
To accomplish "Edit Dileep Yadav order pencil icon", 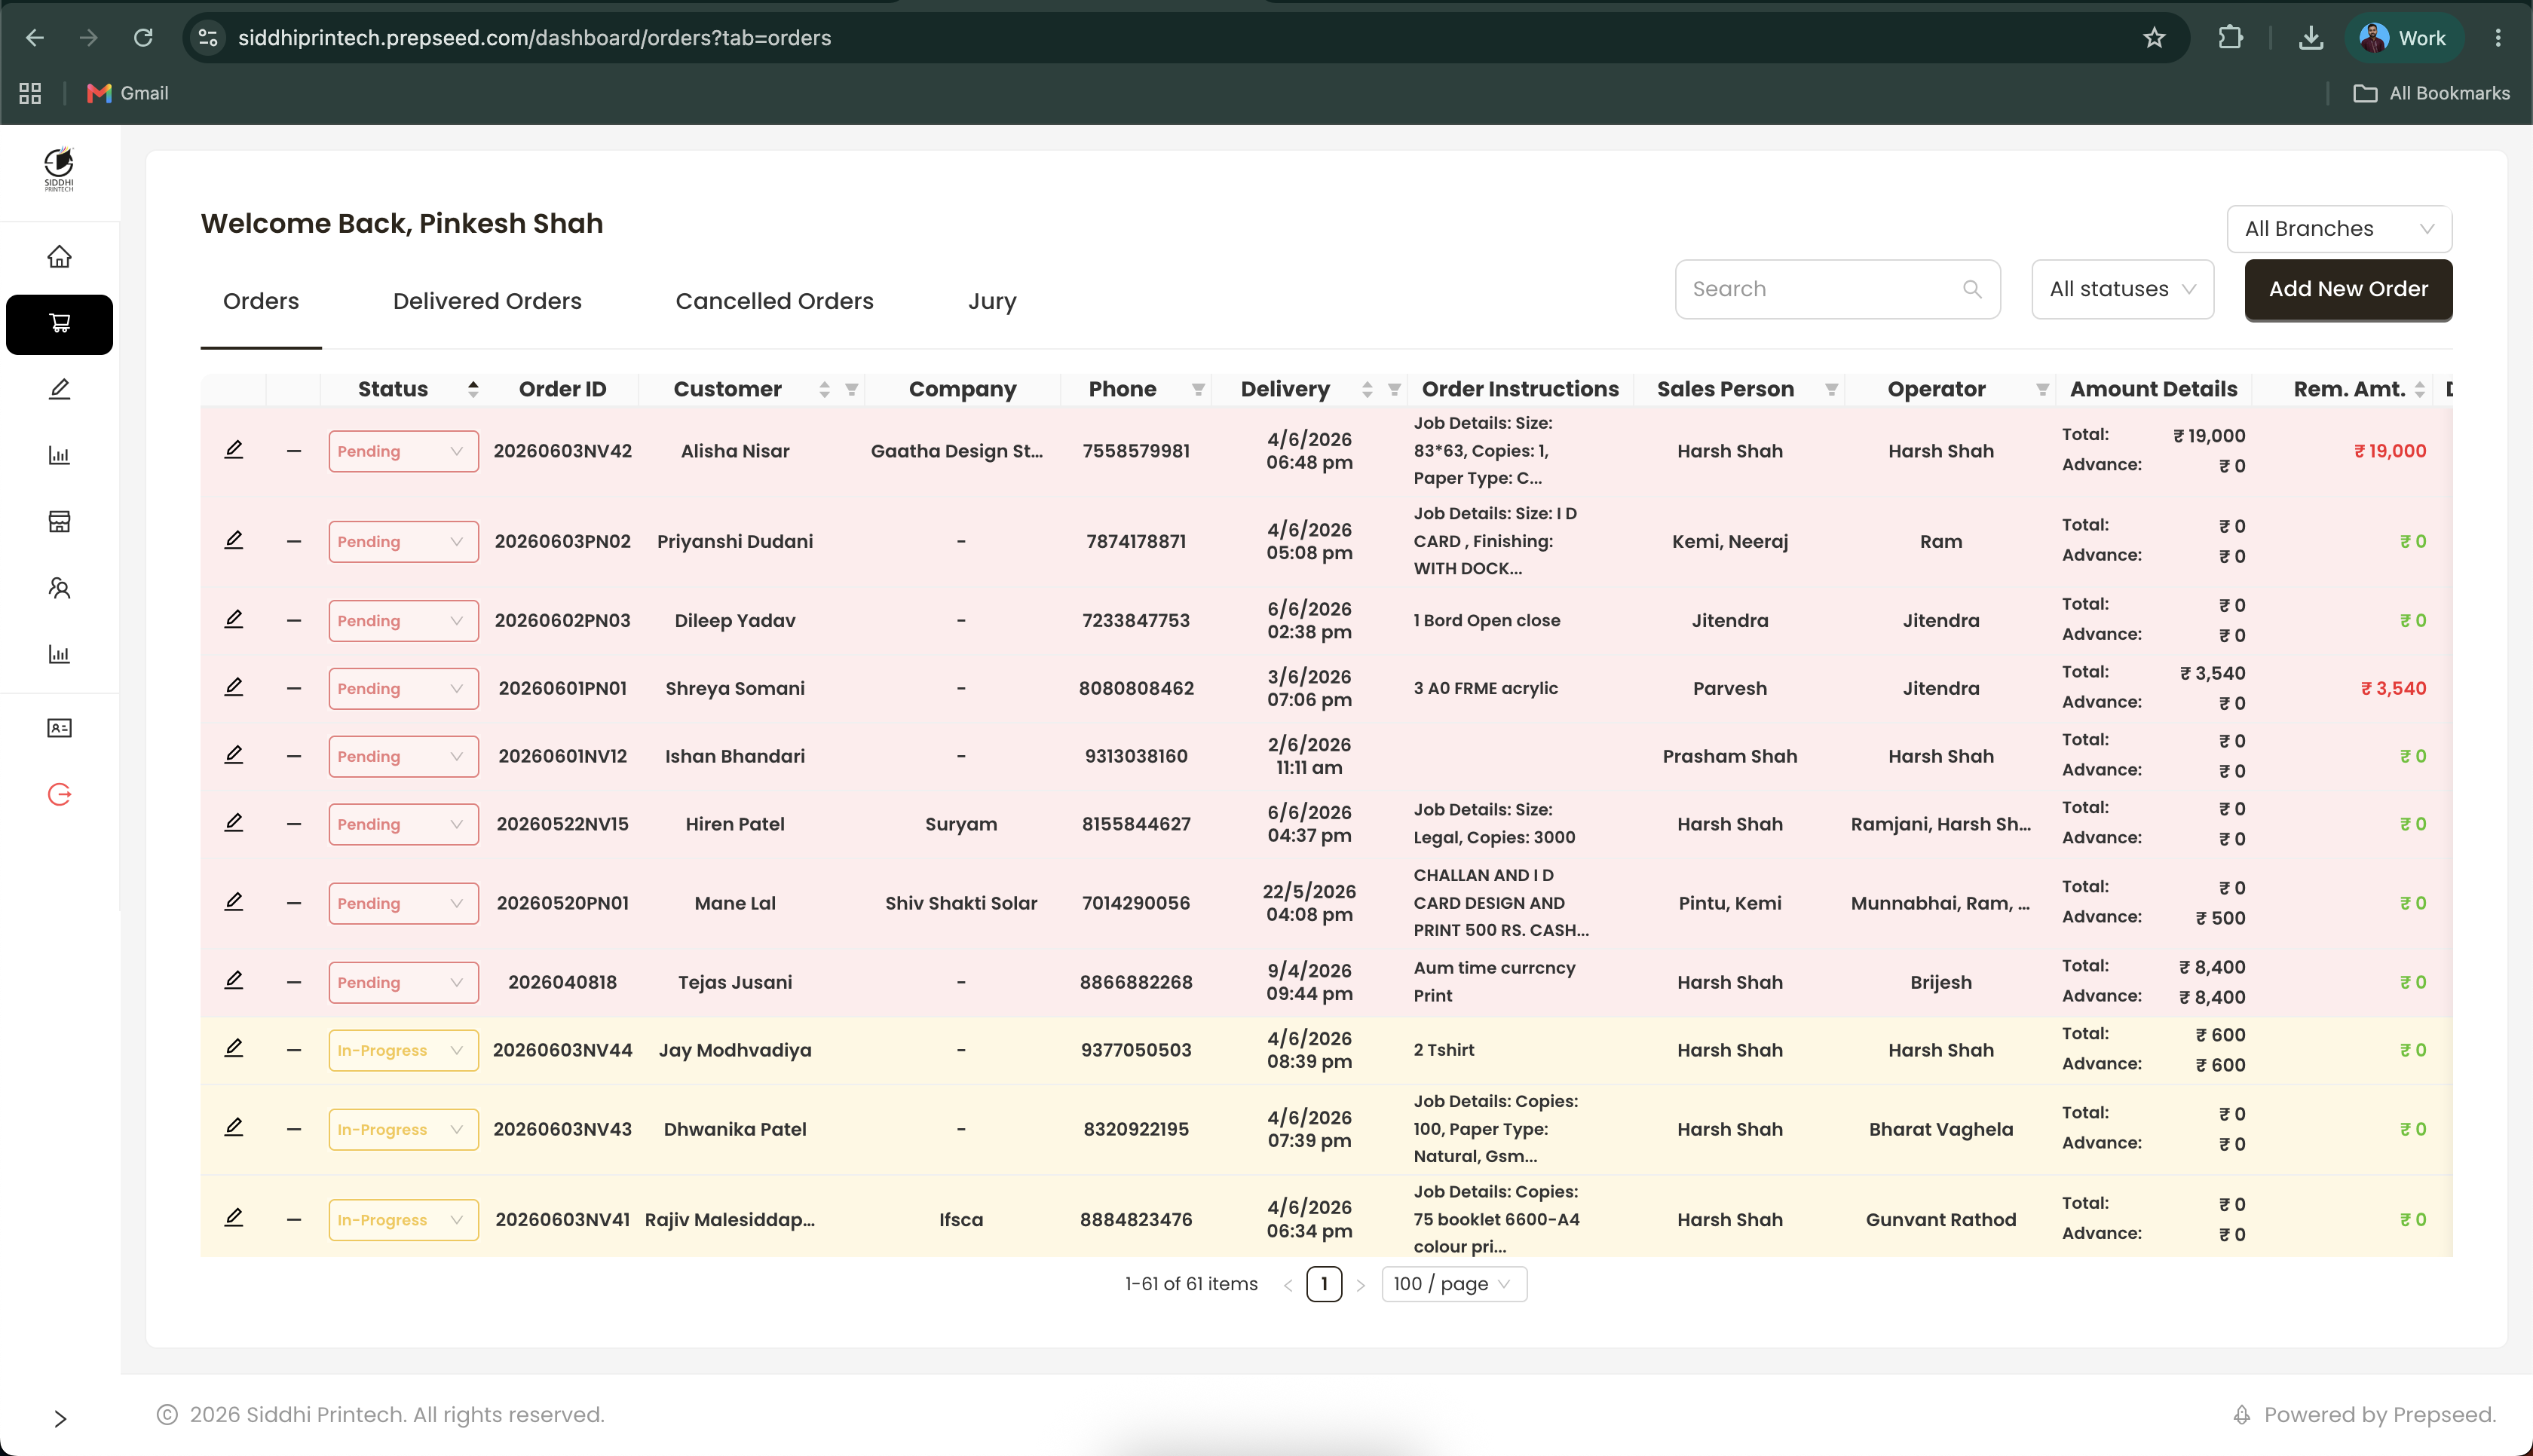I will click(x=234, y=619).
